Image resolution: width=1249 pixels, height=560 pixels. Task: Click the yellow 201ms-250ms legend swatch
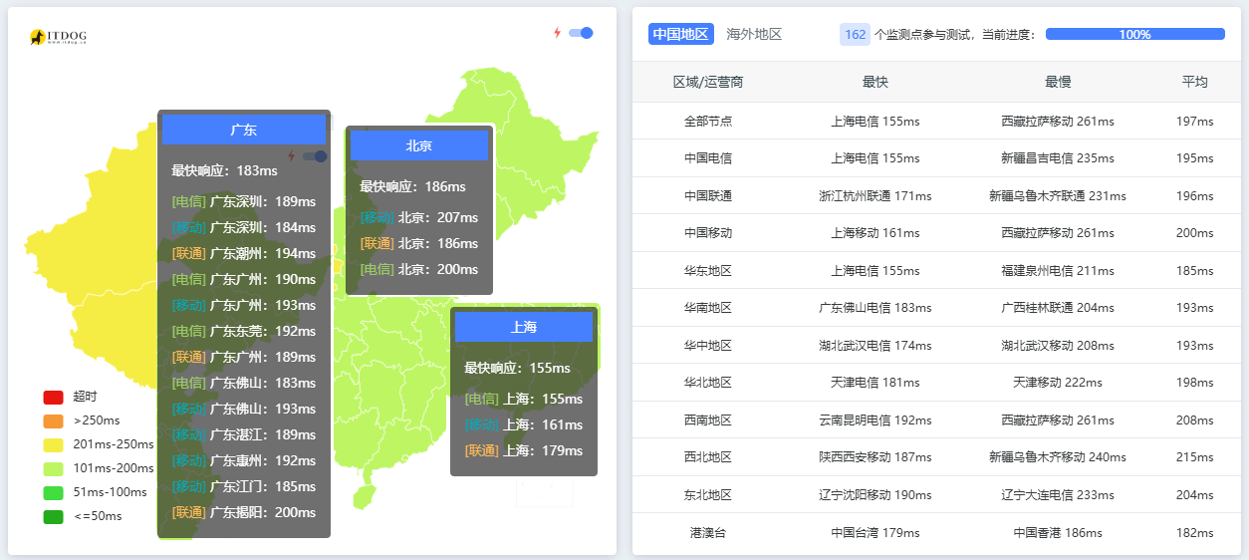53,444
